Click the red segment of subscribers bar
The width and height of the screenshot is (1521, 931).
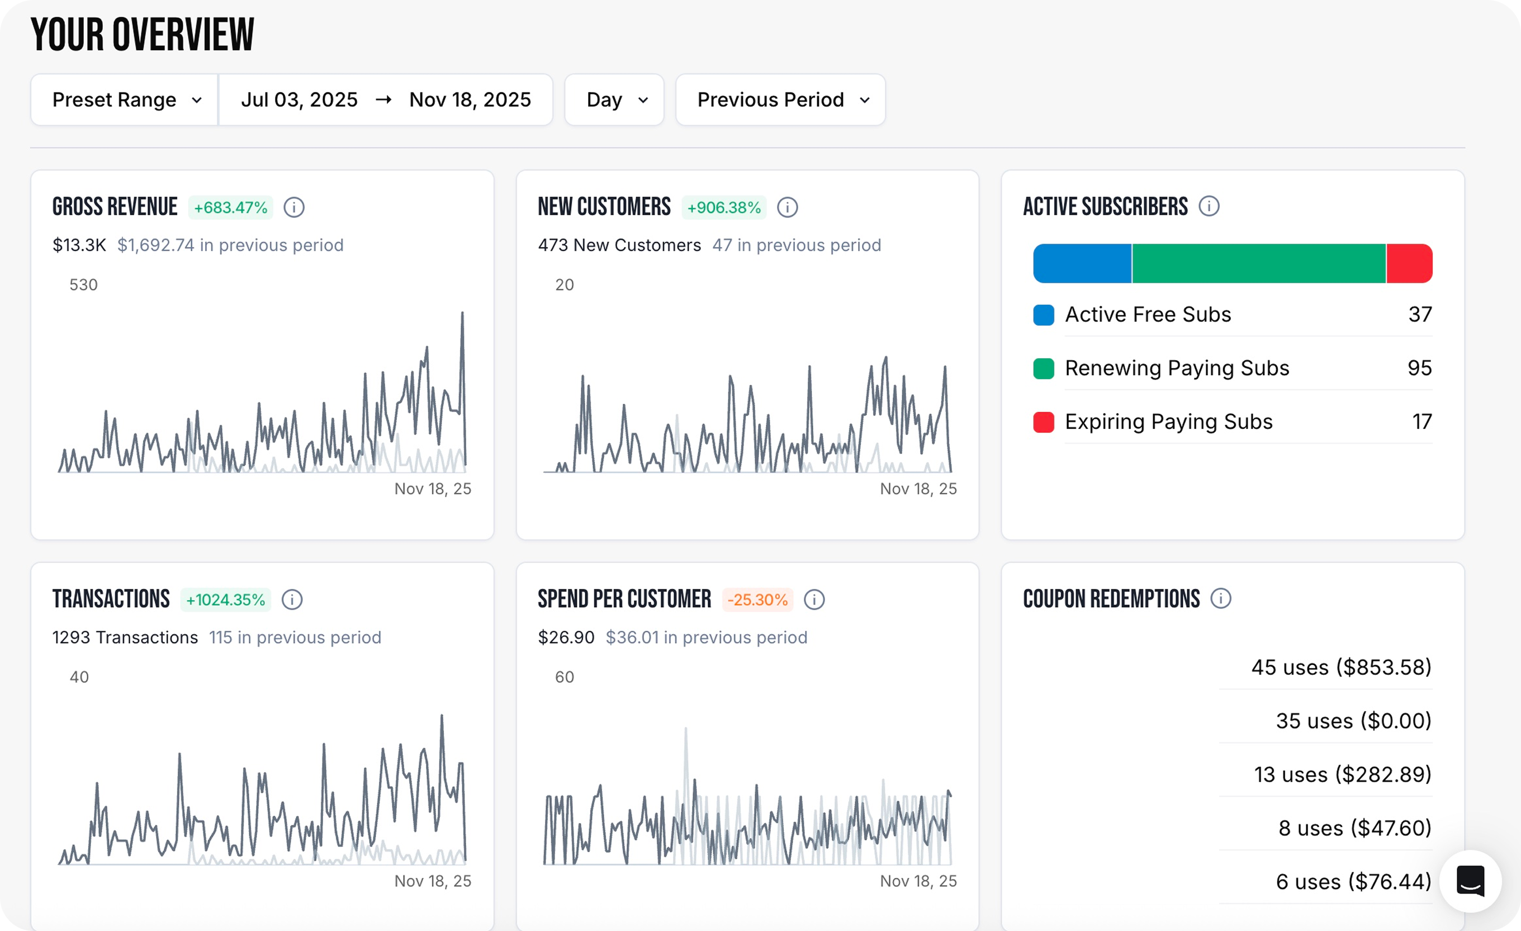pos(1410,263)
